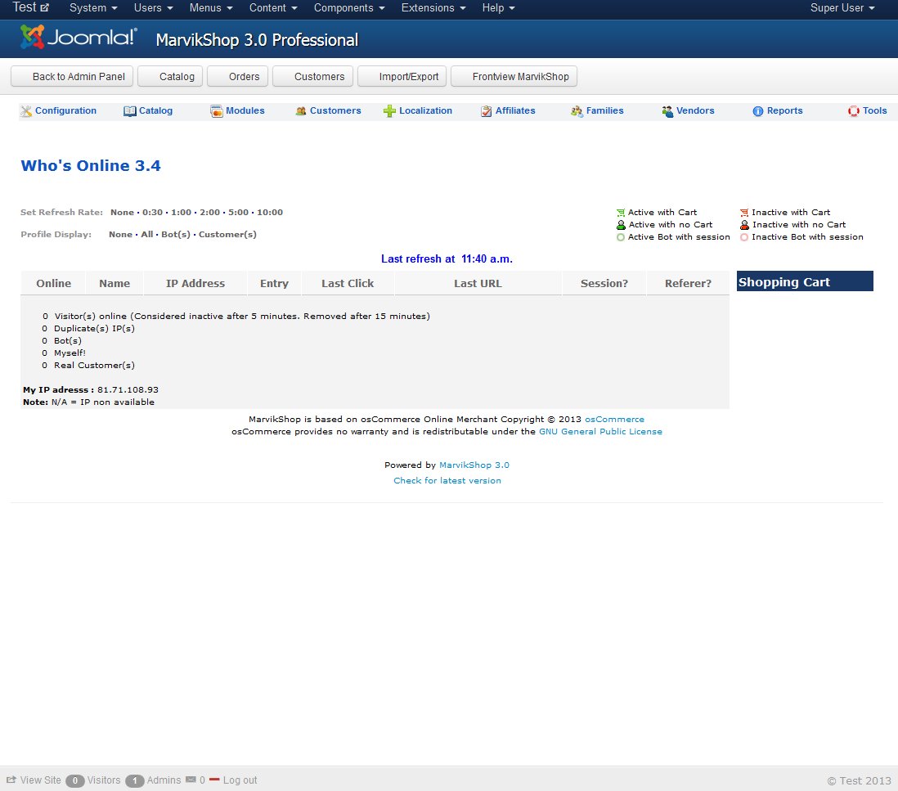Click the 1 Admins badge
Viewport: 898px width, 791px height.
[x=135, y=780]
